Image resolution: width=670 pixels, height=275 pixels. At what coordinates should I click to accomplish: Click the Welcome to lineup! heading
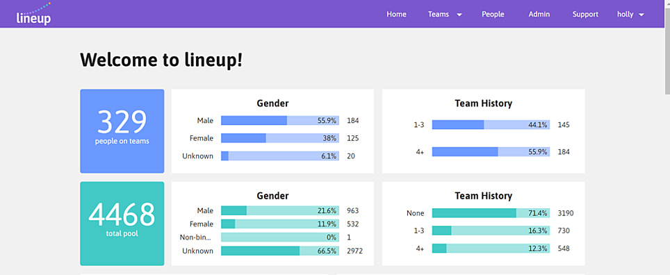(x=161, y=60)
